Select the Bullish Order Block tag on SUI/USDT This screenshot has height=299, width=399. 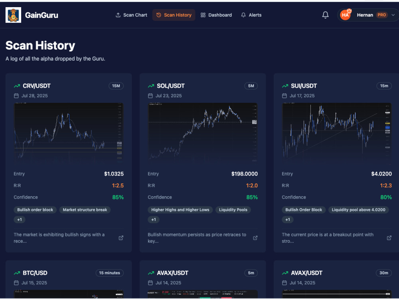[304, 210]
